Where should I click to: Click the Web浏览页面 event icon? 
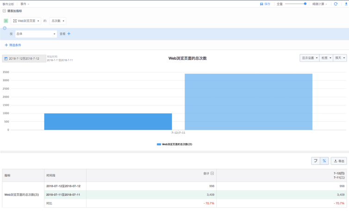[15, 21]
